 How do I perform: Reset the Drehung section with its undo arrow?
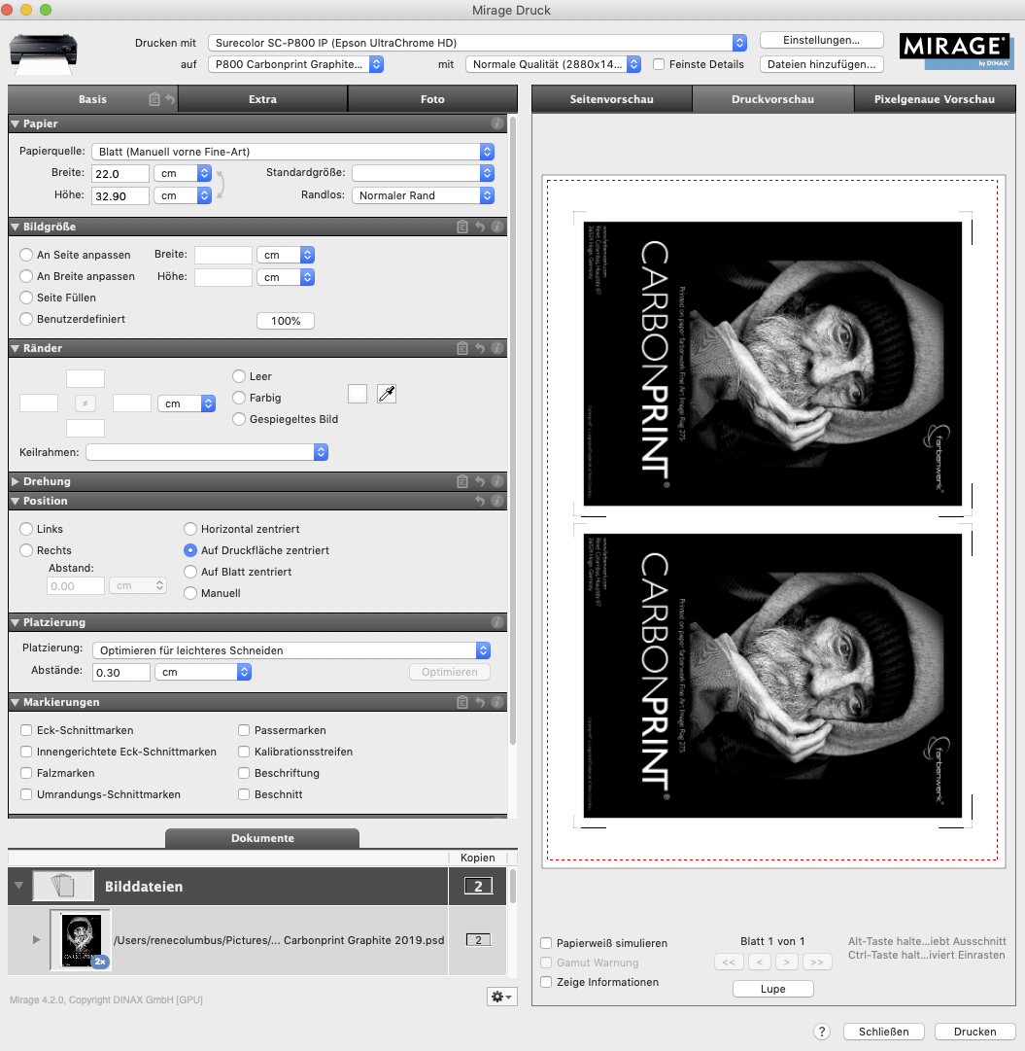click(x=480, y=481)
